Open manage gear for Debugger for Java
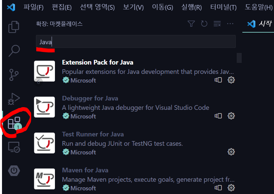The height and width of the screenshot is (194, 274). tap(231, 116)
